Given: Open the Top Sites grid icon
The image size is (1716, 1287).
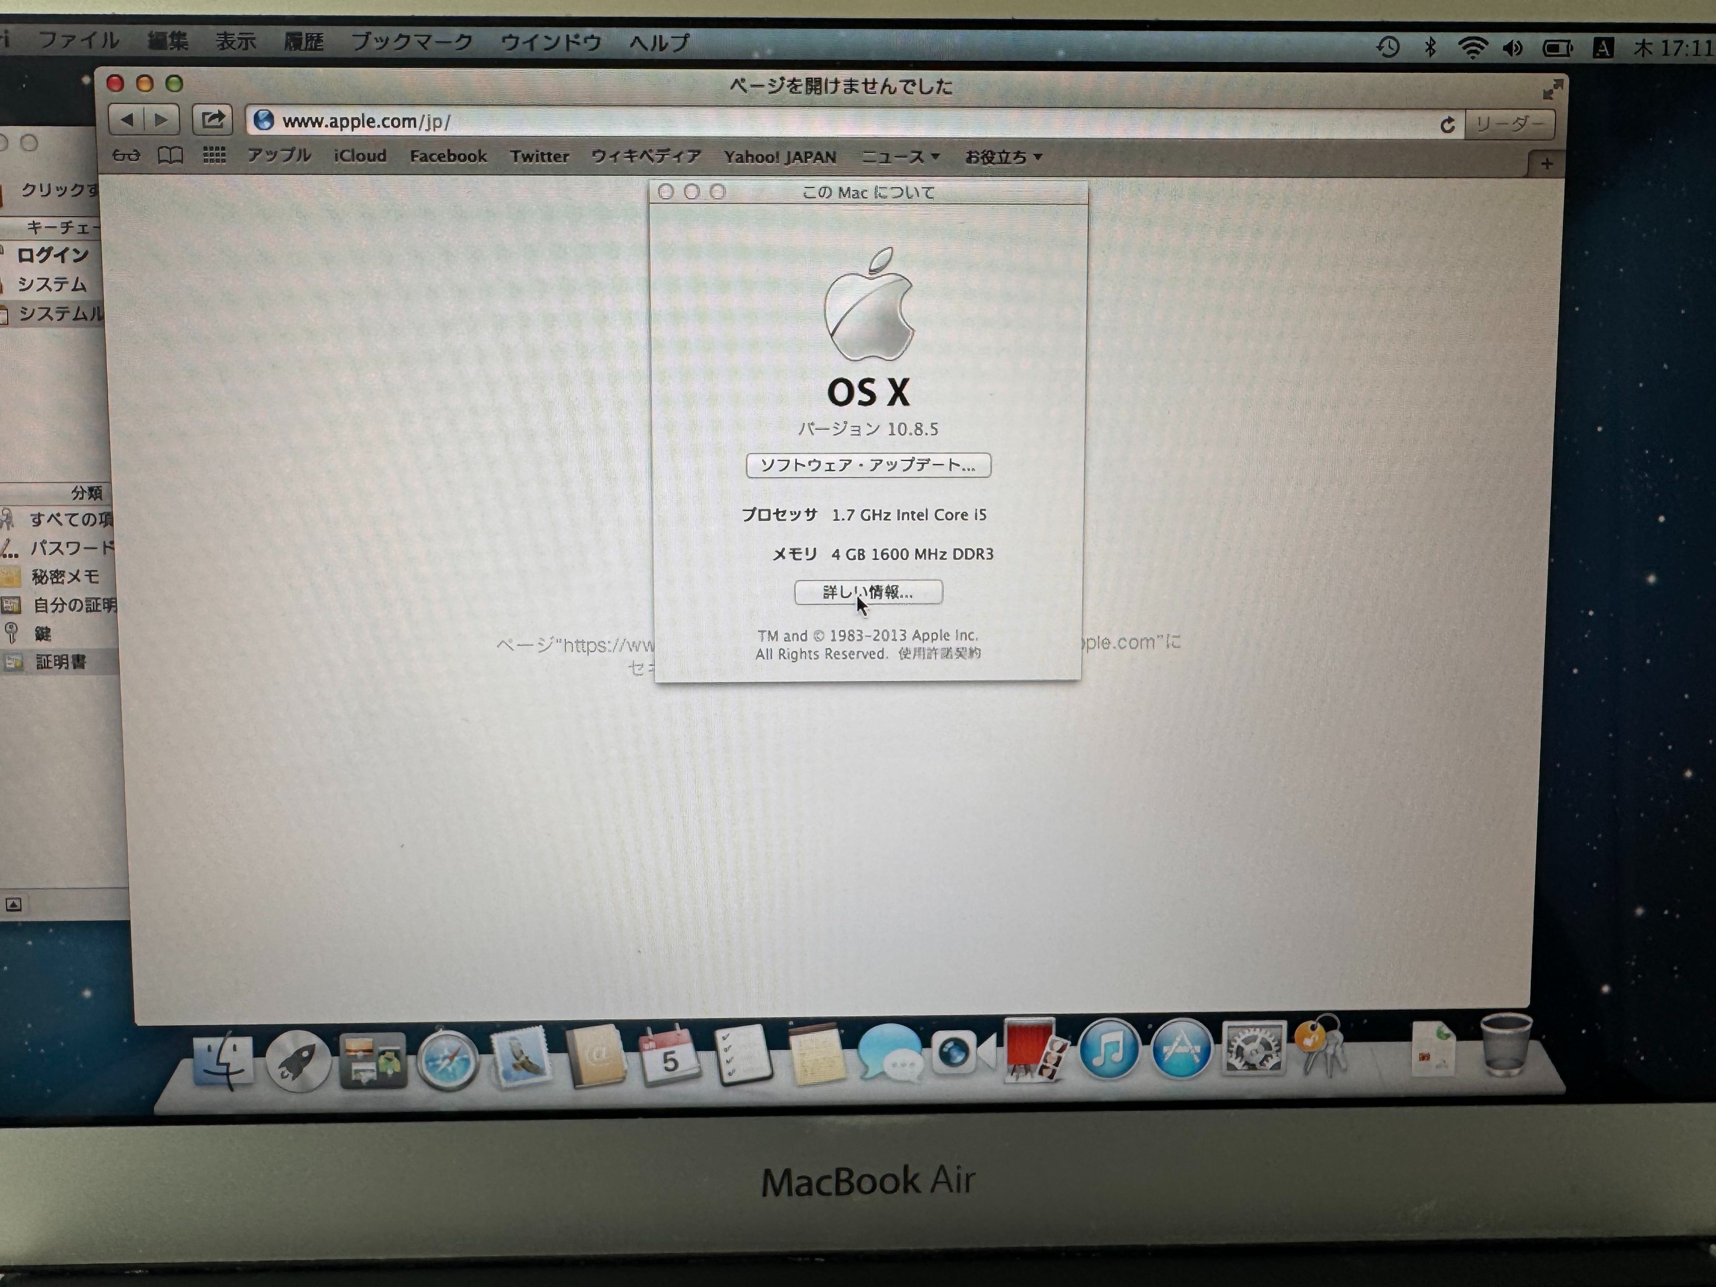Looking at the screenshot, I should [214, 156].
